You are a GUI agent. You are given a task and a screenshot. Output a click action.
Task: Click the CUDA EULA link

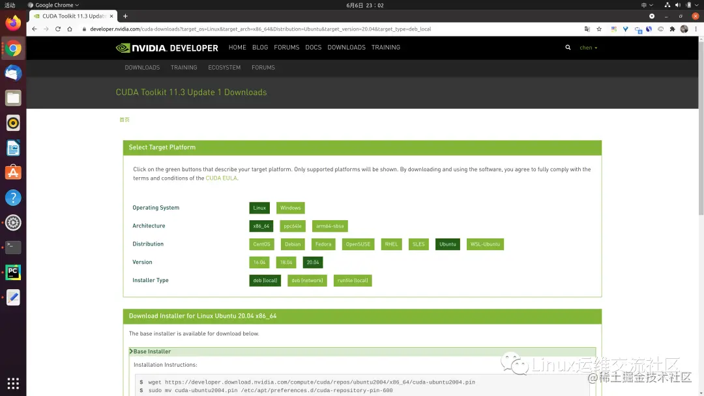click(x=222, y=178)
